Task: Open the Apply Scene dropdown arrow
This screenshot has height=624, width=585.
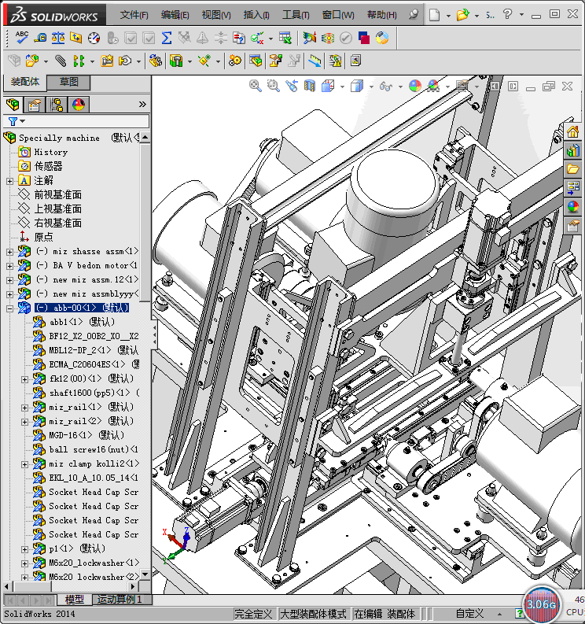Action: pyautogui.click(x=447, y=87)
